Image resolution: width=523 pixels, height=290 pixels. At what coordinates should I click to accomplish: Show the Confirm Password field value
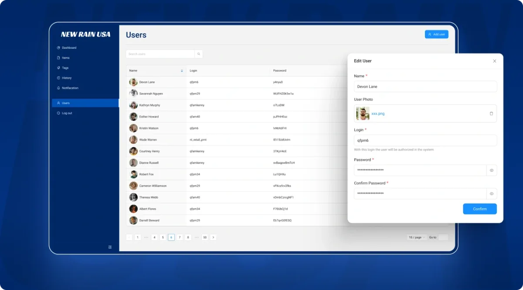click(492, 194)
